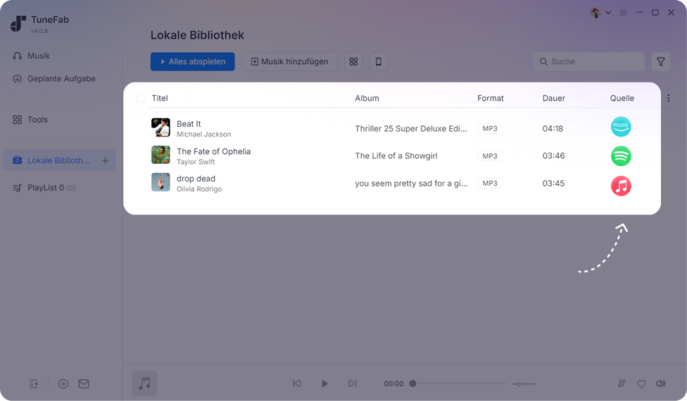Viewport: 687px width, 401px height.
Task: Toggle the heart favorite icon
Action: click(641, 384)
